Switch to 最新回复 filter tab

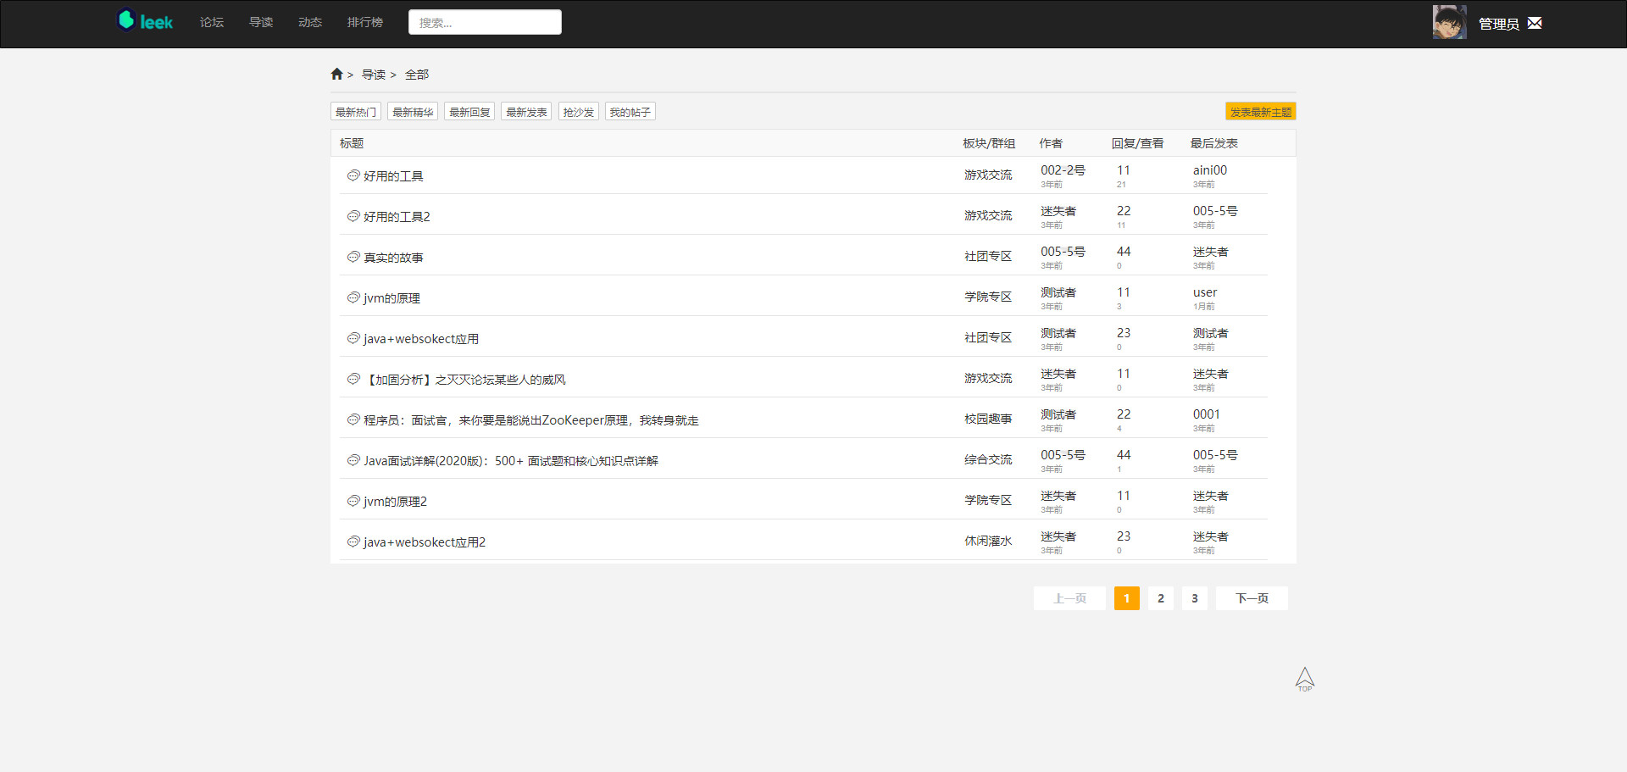point(469,112)
